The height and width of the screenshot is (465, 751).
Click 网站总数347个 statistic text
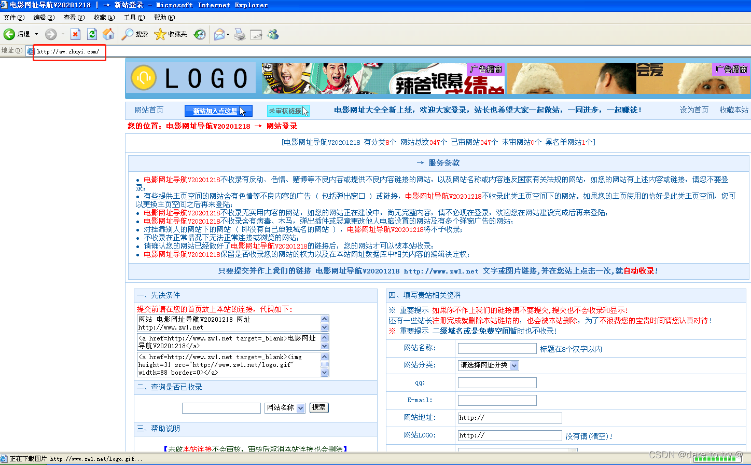pos(424,142)
